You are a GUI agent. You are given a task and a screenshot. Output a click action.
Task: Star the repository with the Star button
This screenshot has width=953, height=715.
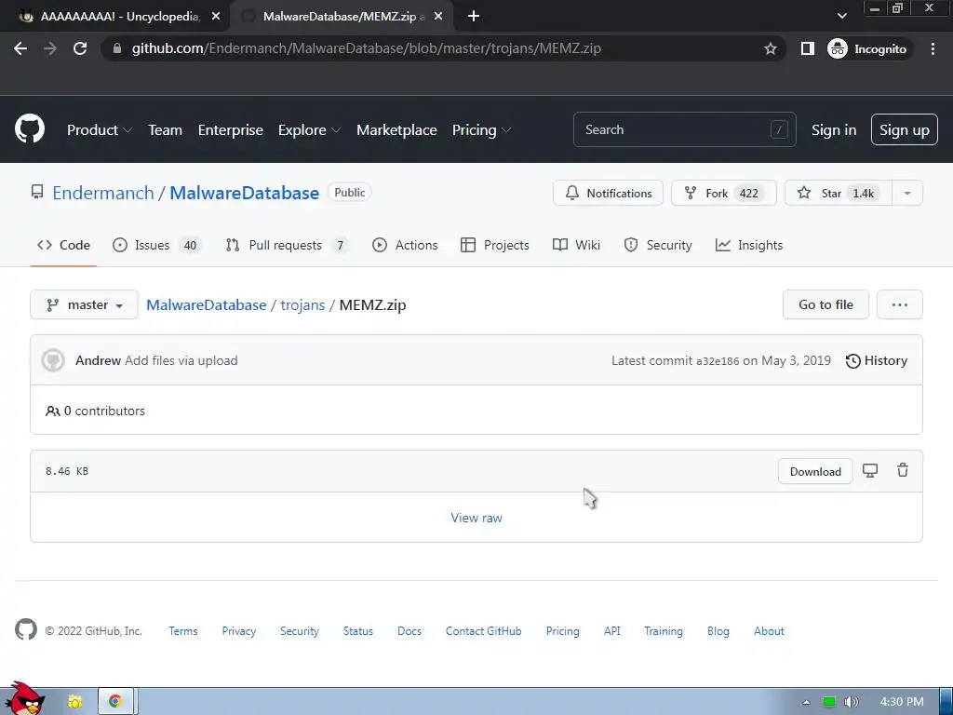(839, 194)
